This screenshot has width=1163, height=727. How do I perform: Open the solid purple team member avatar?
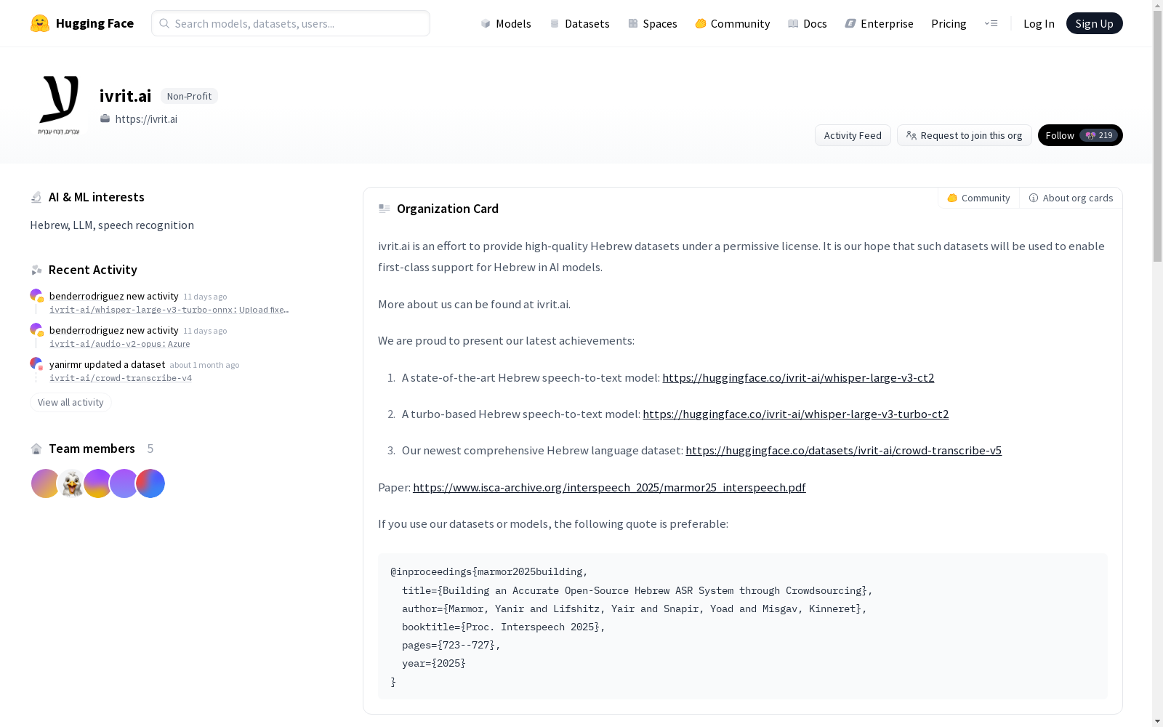point(124,483)
